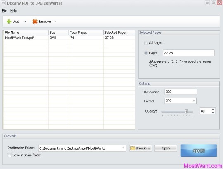Click the app icon in the title bar
The height and width of the screenshot is (169, 223).
[x=3, y=3]
